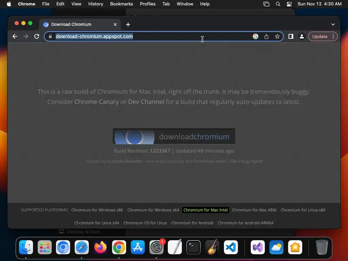This screenshot has height=261, width=348.
Task: Select Chromium for Windows x64 platform
Action: click(x=153, y=210)
